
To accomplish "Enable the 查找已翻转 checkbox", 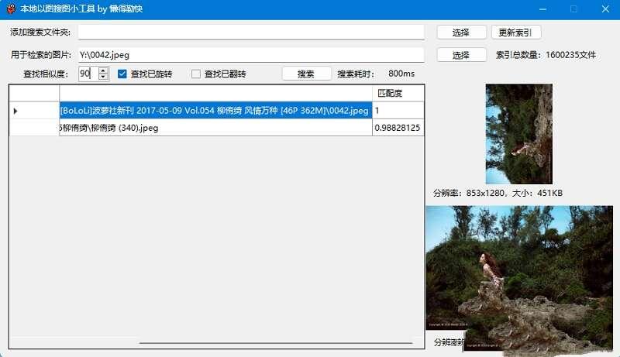I will pyautogui.click(x=196, y=74).
